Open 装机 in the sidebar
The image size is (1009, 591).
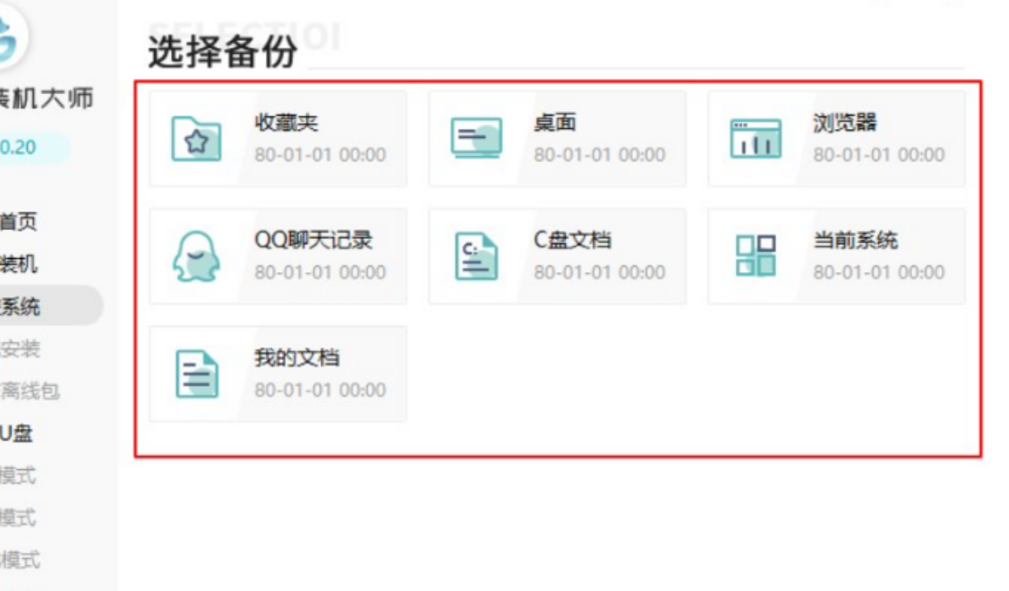18,264
